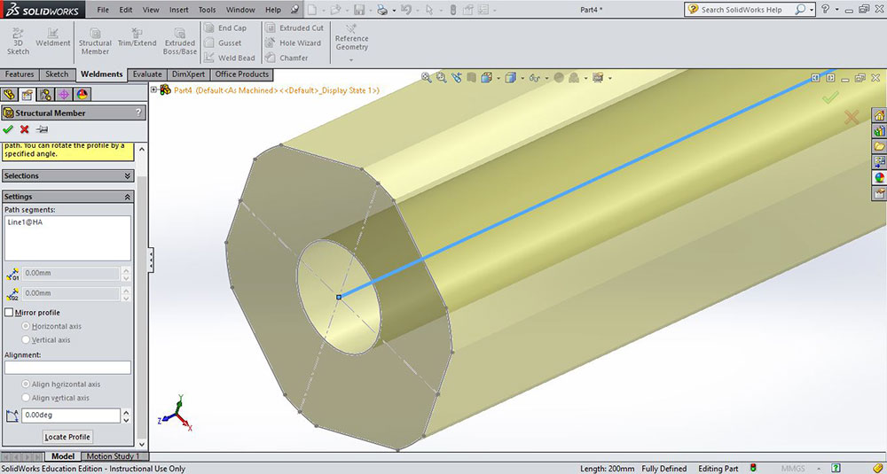Select the Hole Wizard tool
Screen dimensions: 887x474
294,43
